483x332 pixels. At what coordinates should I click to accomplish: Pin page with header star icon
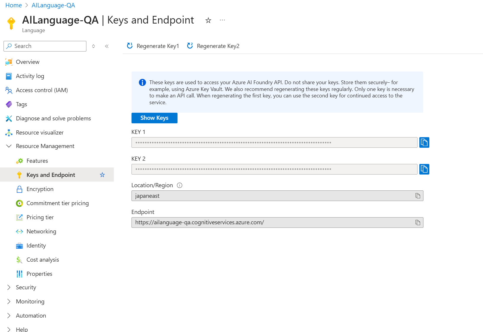[208, 20]
